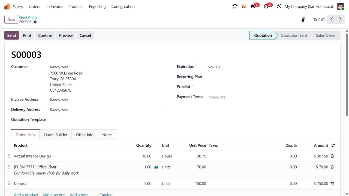Click the Add a product link
This screenshot has height=196, width=349.
coord(26,195)
